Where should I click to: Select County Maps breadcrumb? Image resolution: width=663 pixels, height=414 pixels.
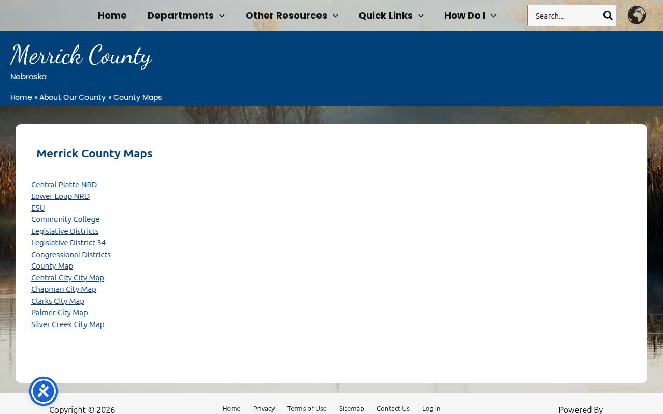(x=137, y=97)
